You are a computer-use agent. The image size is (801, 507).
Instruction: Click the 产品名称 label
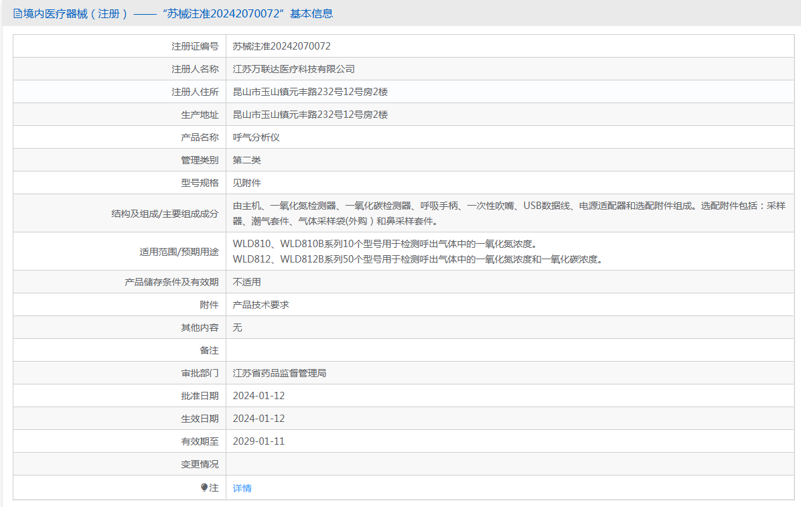(199, 137)
